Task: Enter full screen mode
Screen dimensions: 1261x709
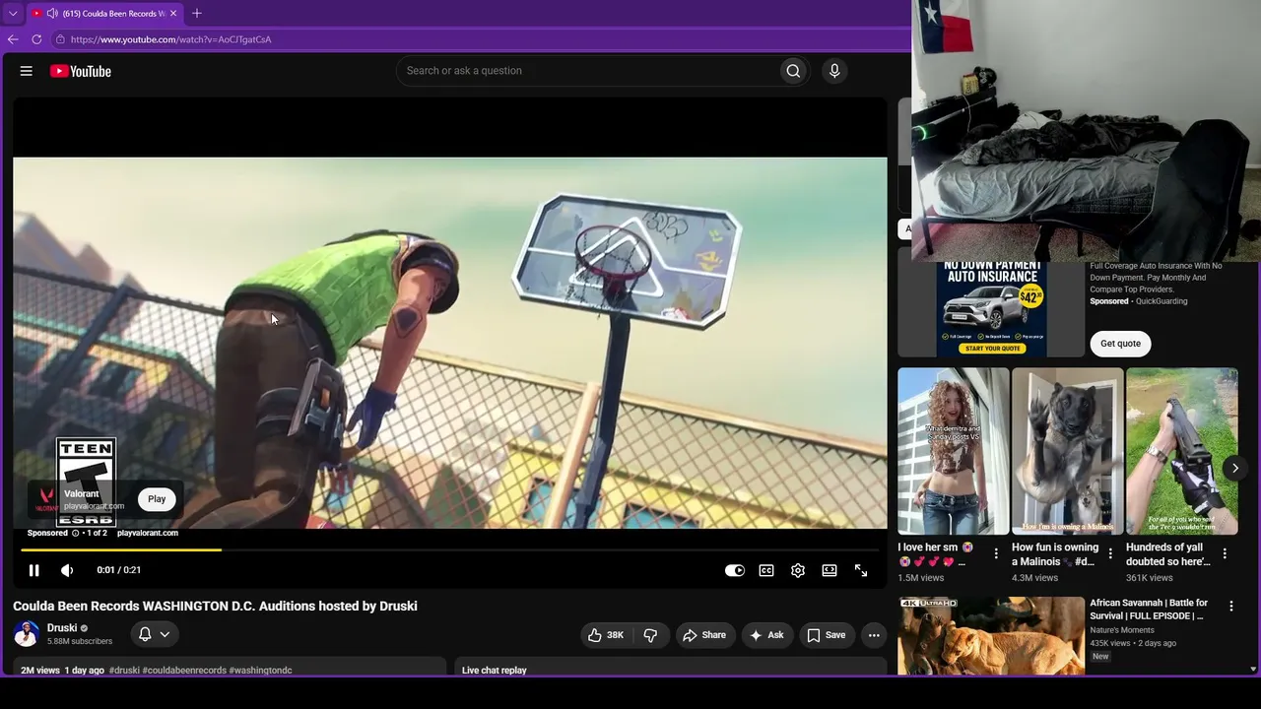Action: [x=861, y=570]
